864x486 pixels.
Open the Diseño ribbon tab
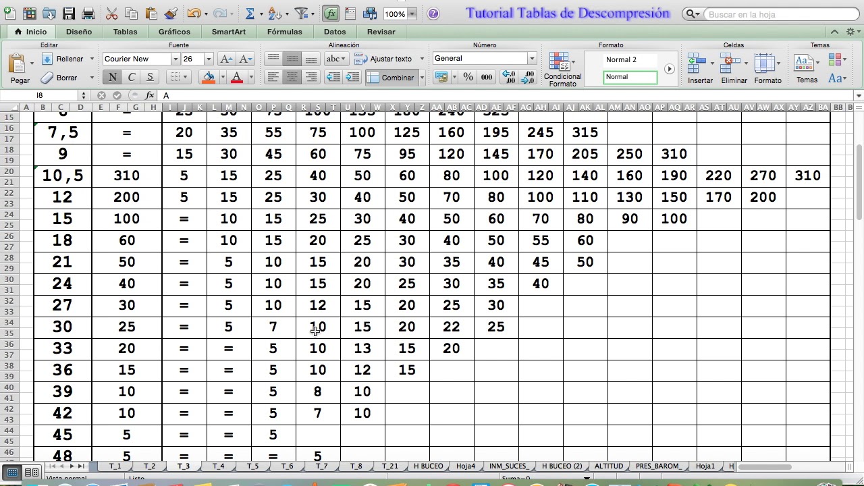coord(79,32)
